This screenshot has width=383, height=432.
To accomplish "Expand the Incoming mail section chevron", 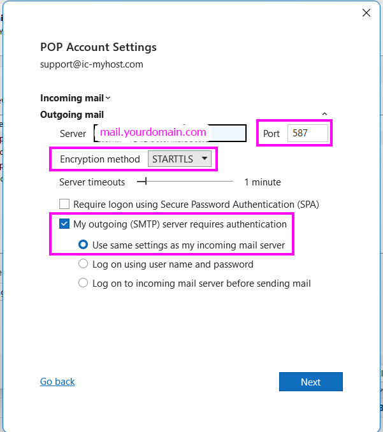I will point(108,98).
